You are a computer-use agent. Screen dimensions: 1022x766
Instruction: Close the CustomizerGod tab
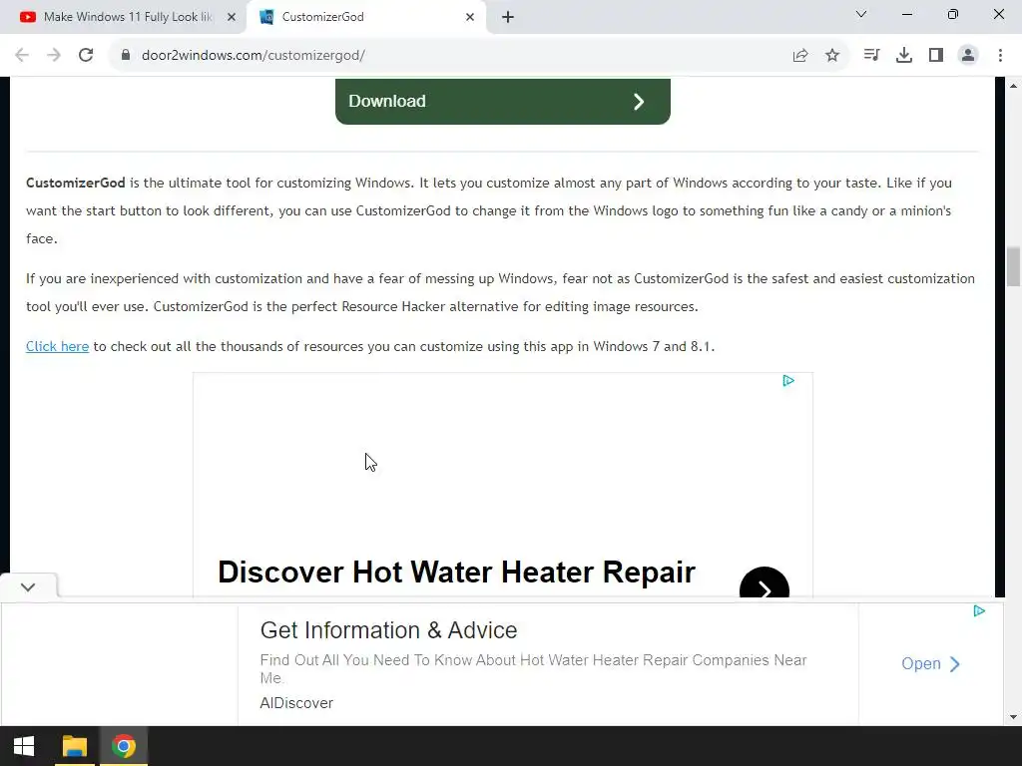pyautogui.click(x=470, y=17)
